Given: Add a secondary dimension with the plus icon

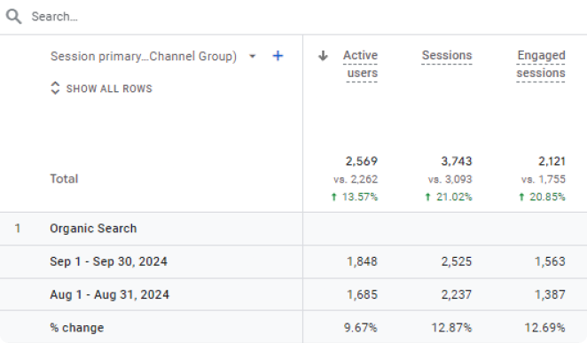Looking at the screenshot, I should click(x=278, y=56).
